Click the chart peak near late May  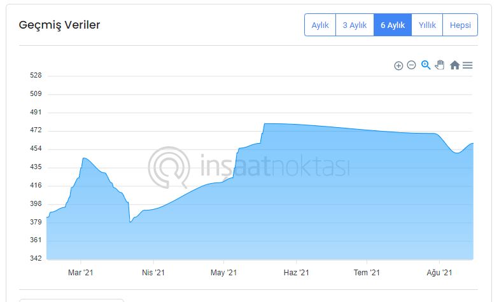(x=265, y=123)
